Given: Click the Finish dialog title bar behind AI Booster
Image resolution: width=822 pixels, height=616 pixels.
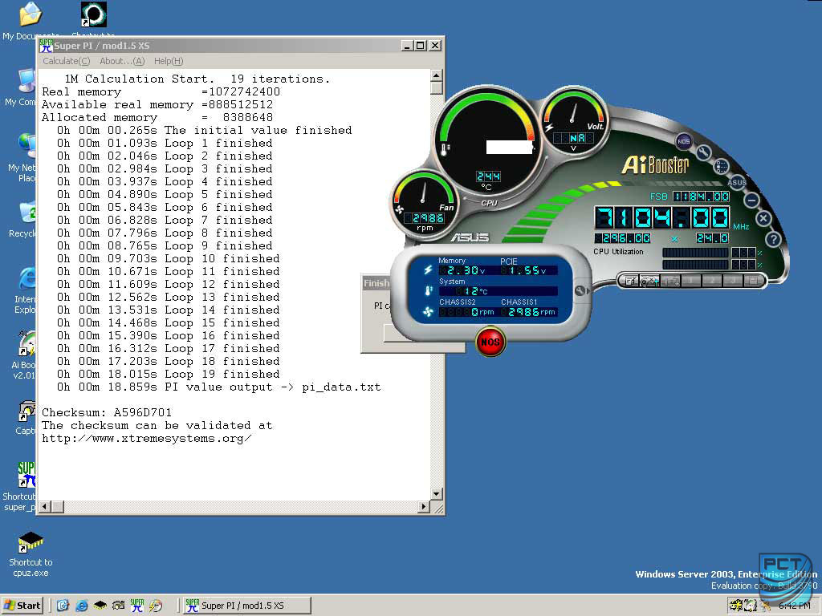Looking at the screenshot, I should pos(376,283).
